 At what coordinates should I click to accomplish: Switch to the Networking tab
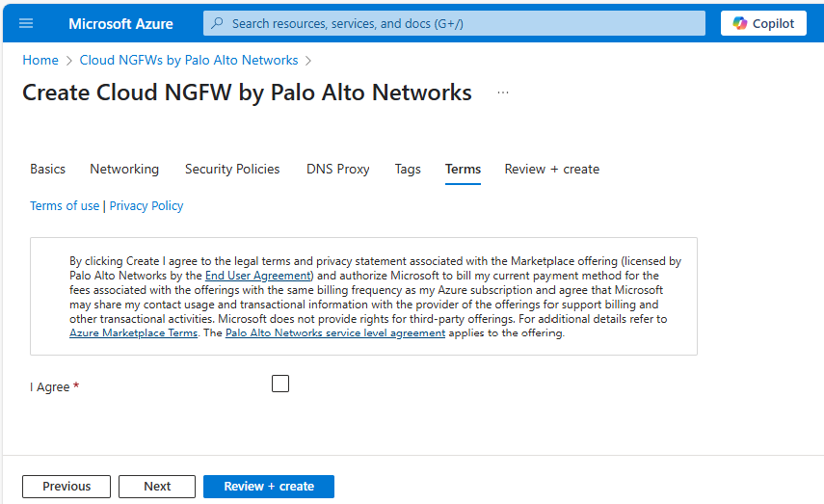point(124,169)
